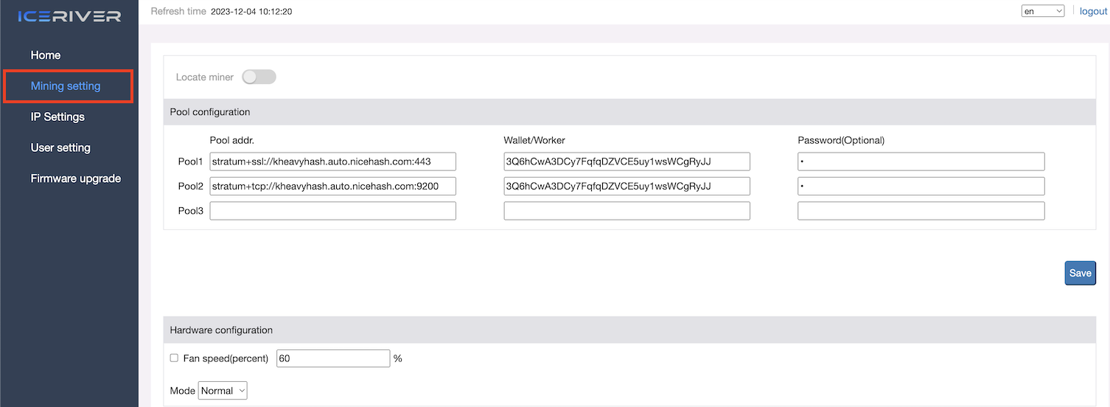
Task: Enable the Fan speed checkbox
Action: click(x=174, y=358)
